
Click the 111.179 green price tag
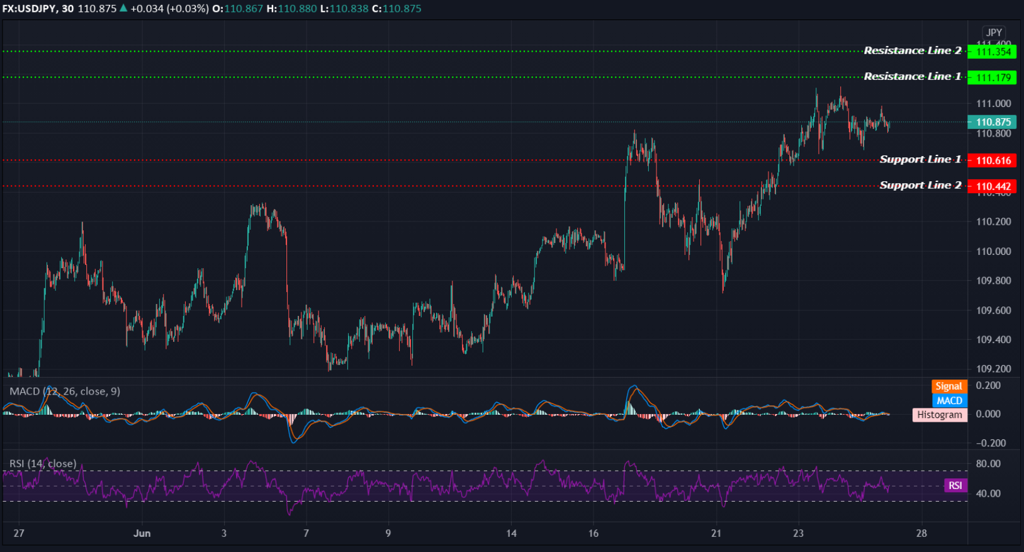pyautogui.click(x=993, y=77)
